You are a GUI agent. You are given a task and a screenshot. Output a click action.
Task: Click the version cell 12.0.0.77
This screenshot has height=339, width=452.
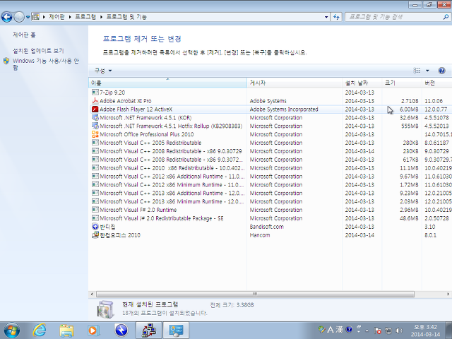click(436, 109)
